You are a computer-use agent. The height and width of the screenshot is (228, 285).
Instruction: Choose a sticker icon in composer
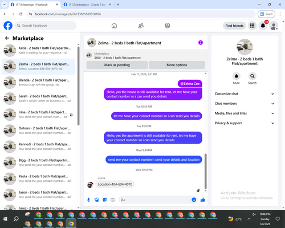105,199
